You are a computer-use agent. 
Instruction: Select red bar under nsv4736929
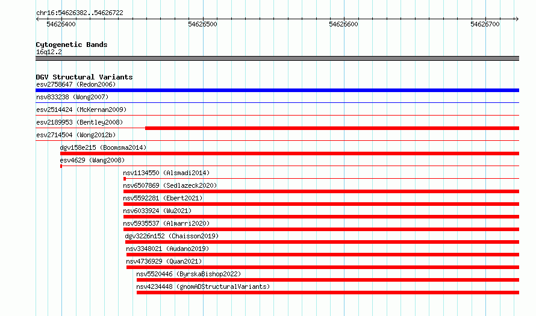323,267
